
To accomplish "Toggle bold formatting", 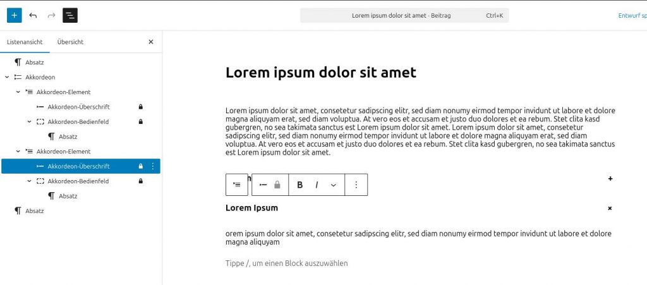I will pos(300,185).
